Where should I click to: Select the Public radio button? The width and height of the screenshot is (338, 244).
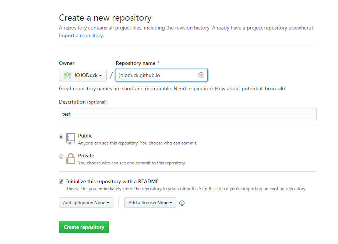click(x=61, y=137)
